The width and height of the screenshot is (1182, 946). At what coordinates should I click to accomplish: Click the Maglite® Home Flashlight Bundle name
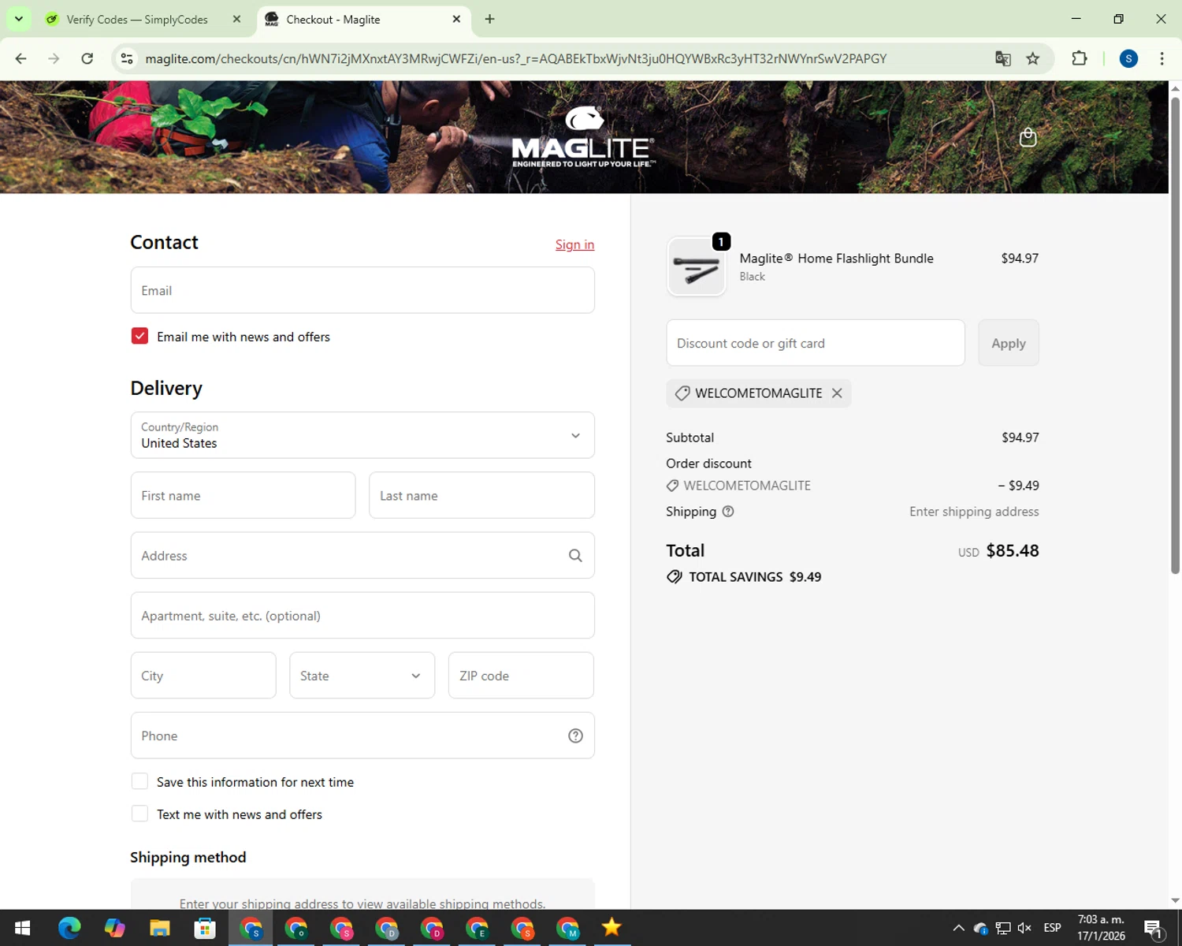point(836,259)
